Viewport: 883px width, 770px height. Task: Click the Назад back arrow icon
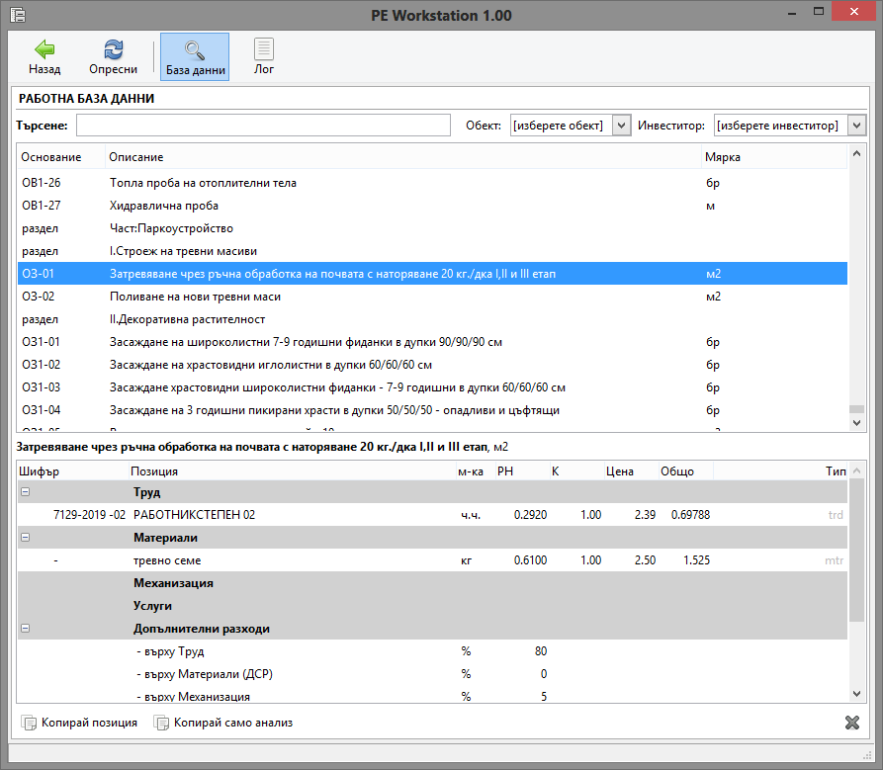pos(44,49)
